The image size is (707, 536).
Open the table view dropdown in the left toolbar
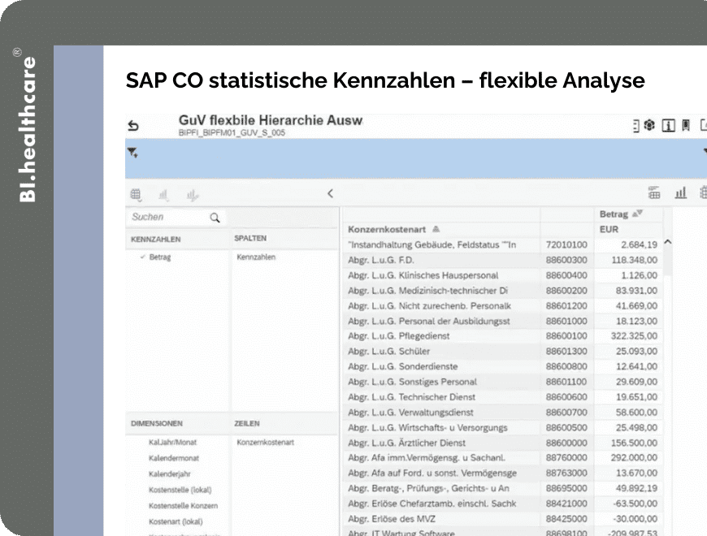pos(136,195)
